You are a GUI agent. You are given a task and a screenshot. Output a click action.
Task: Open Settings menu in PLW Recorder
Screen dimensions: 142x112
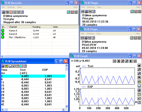click(x=11, y=7)
